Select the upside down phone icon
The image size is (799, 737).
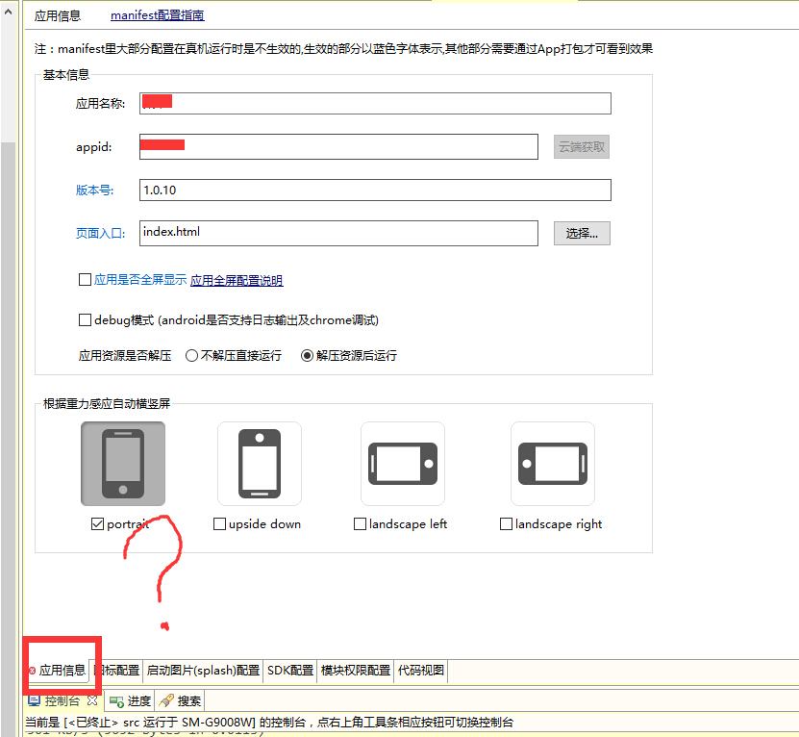point(260,464)
